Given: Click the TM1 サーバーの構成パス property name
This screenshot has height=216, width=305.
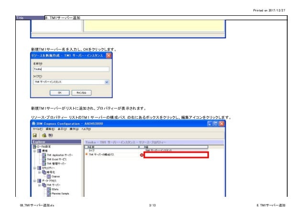Looking at the screenshot, I should click(101, 154).
